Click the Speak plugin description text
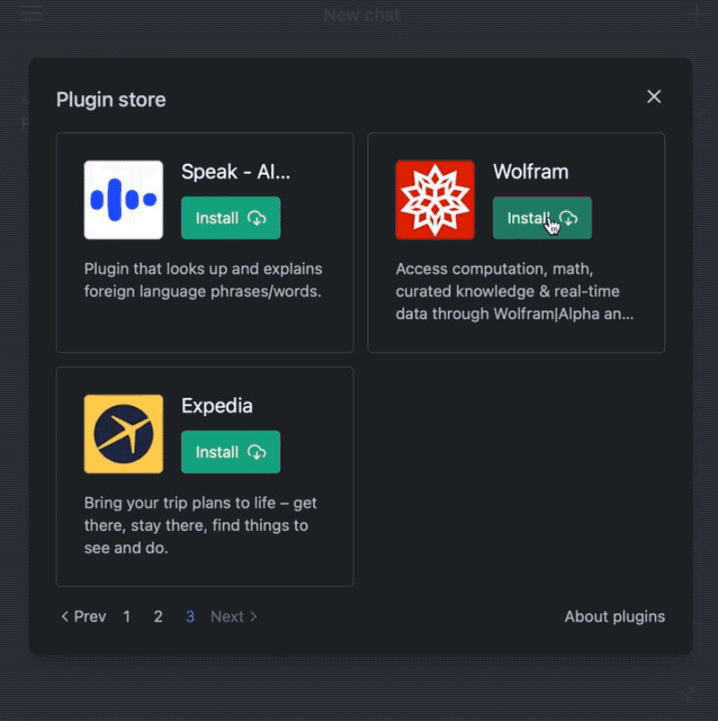The width and height of the screenshot is (718, 721). click(x=203, y=280)
